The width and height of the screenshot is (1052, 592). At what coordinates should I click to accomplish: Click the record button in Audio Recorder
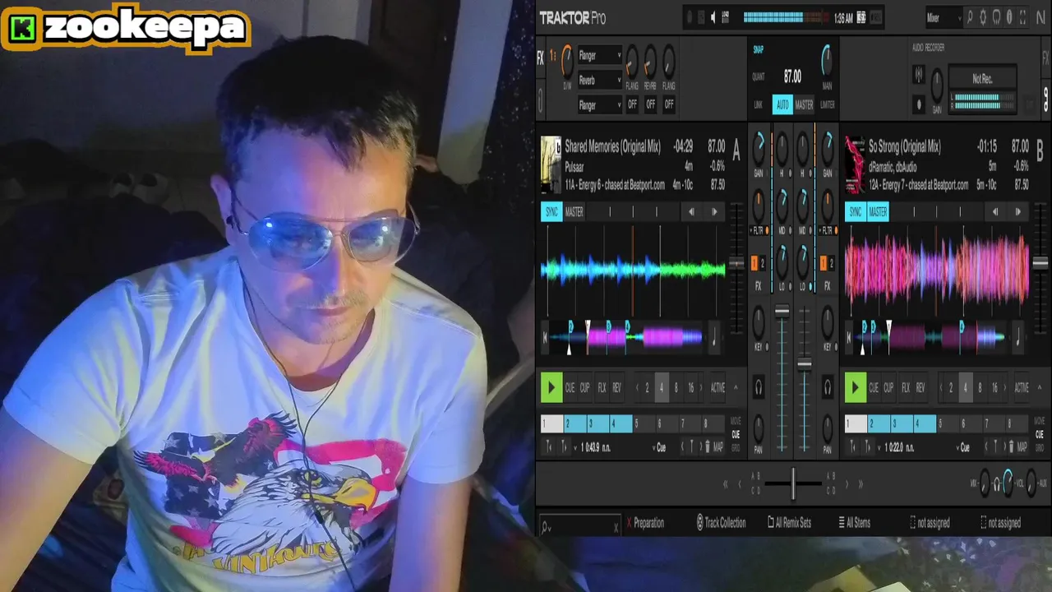click(919, 104)
